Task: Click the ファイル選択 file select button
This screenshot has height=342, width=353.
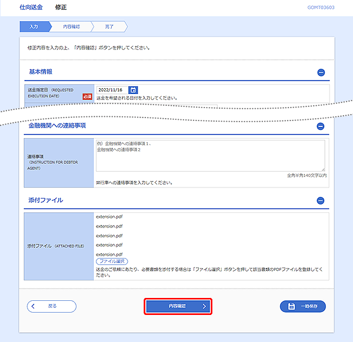Action: [x=112, y=261]
